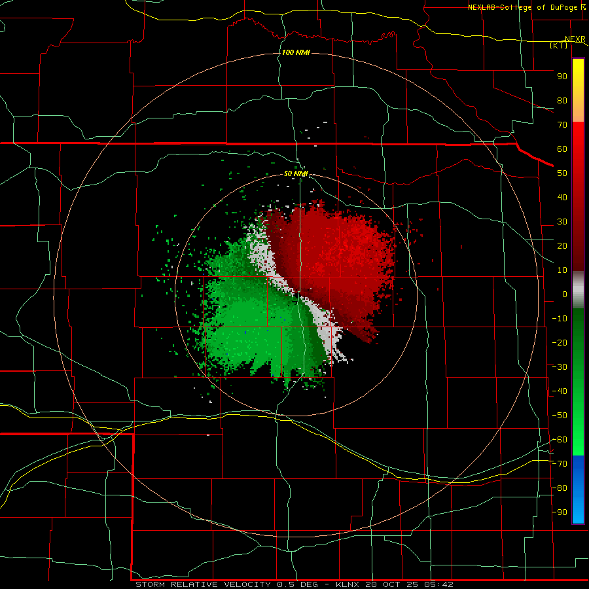
Task: Click the 50 value on velocity scale
Action: (x=562, y=173)
